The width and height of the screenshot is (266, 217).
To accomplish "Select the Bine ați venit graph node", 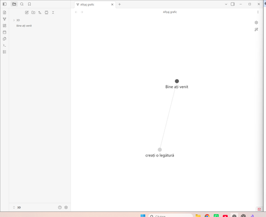I will 177,81.
